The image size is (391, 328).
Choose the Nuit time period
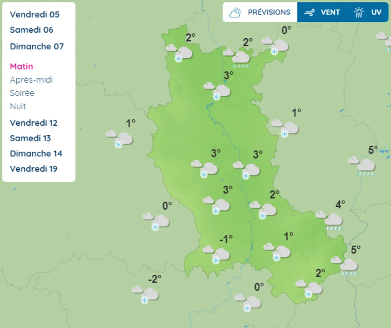click(x=18, y=106)
